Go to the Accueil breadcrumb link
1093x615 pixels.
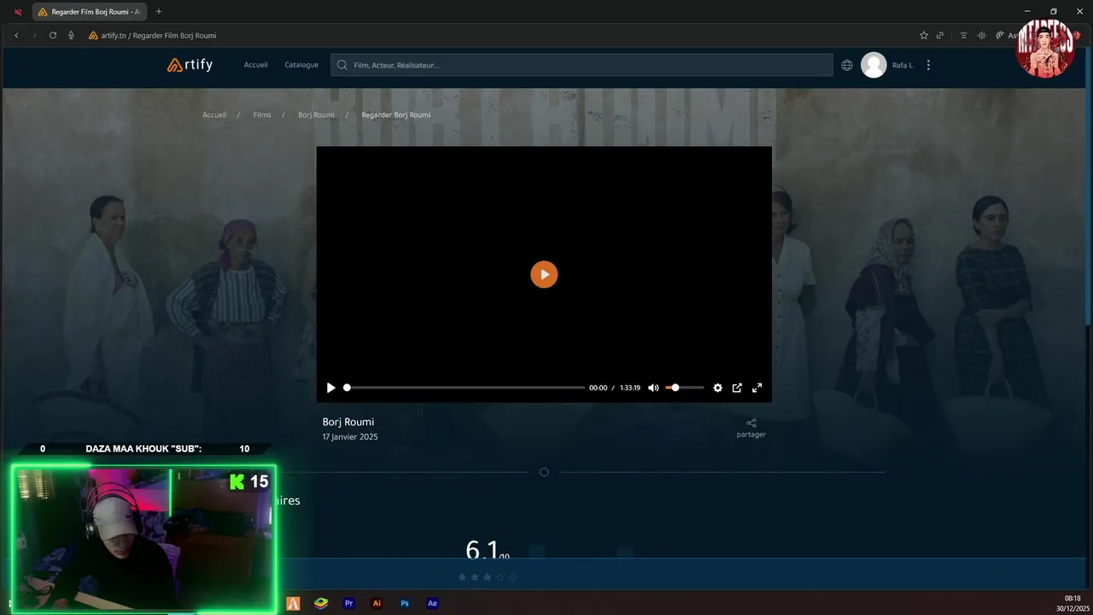tap(214, 114)
